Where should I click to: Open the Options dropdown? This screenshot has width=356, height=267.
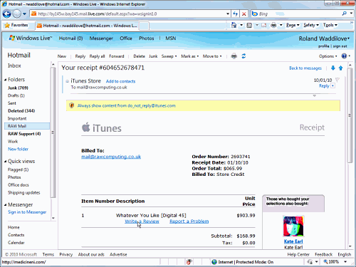point(328,56)
